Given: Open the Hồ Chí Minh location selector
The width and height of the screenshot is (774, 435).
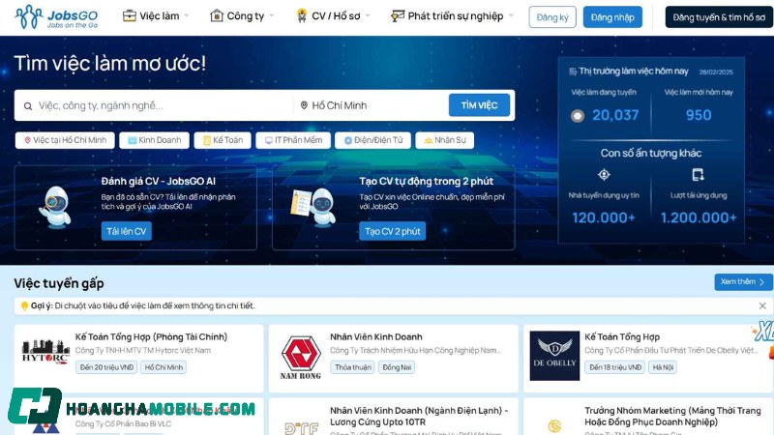Looking at the screenshot, I should coord(372,105).
